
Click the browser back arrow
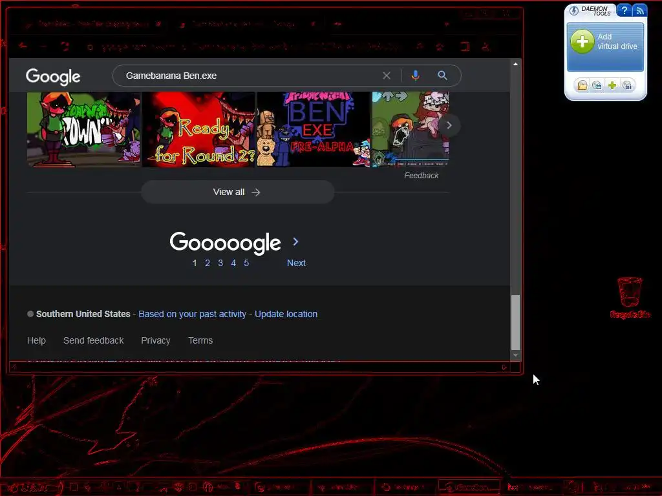coord(23,46)
